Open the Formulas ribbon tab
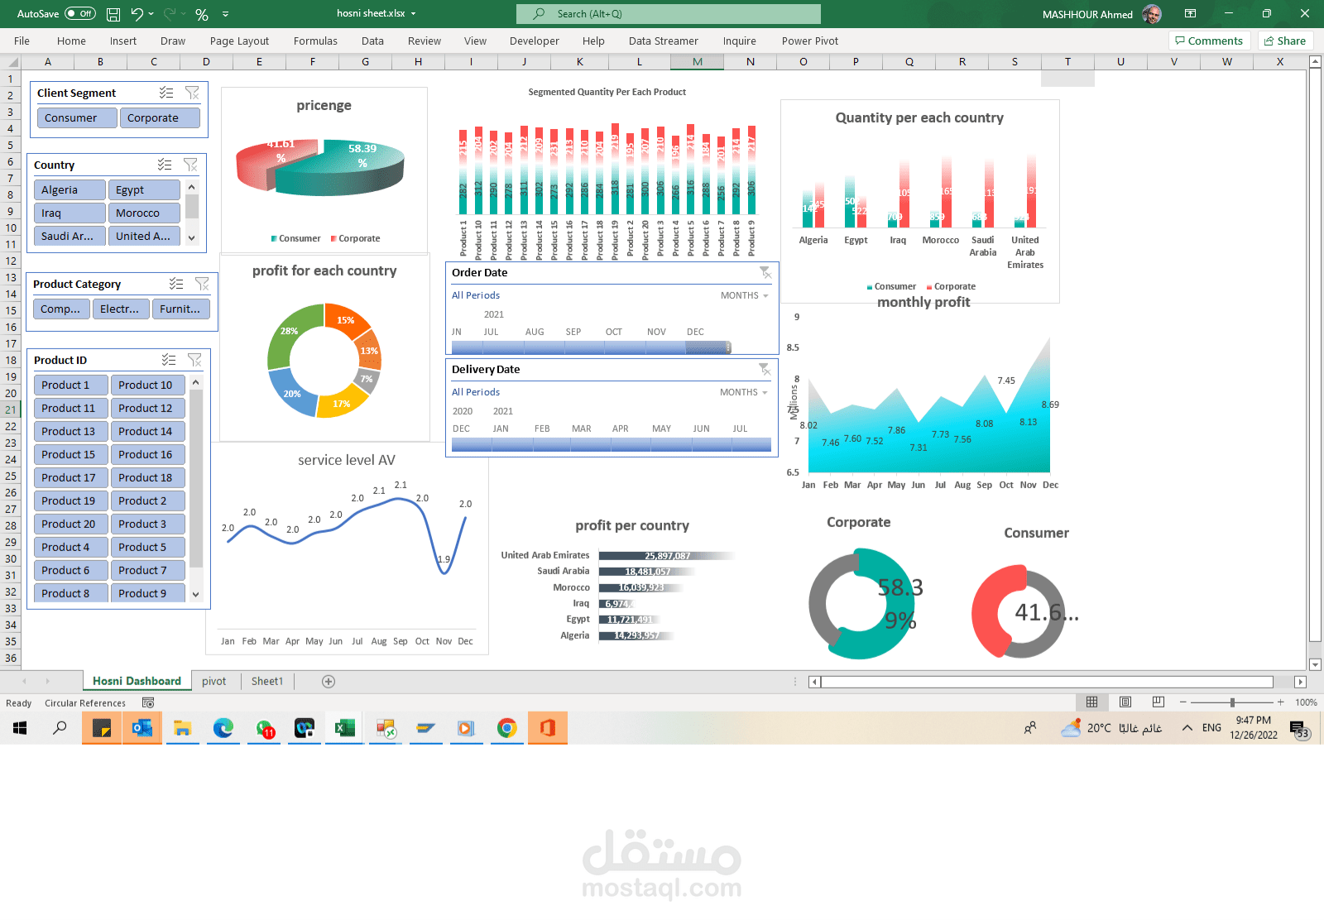1324x920 pixels. 315,41
